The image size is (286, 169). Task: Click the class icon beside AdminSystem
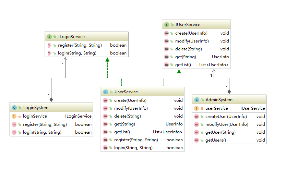tap(196, 100)
